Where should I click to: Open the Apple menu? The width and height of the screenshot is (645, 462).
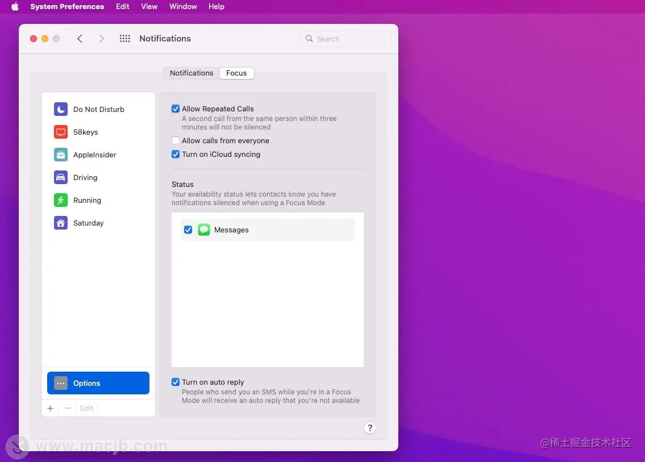15,7
